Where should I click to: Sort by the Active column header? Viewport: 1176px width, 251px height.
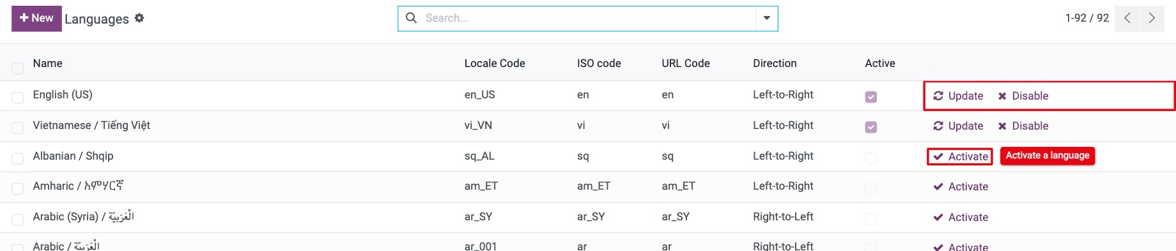pos(880,63)
